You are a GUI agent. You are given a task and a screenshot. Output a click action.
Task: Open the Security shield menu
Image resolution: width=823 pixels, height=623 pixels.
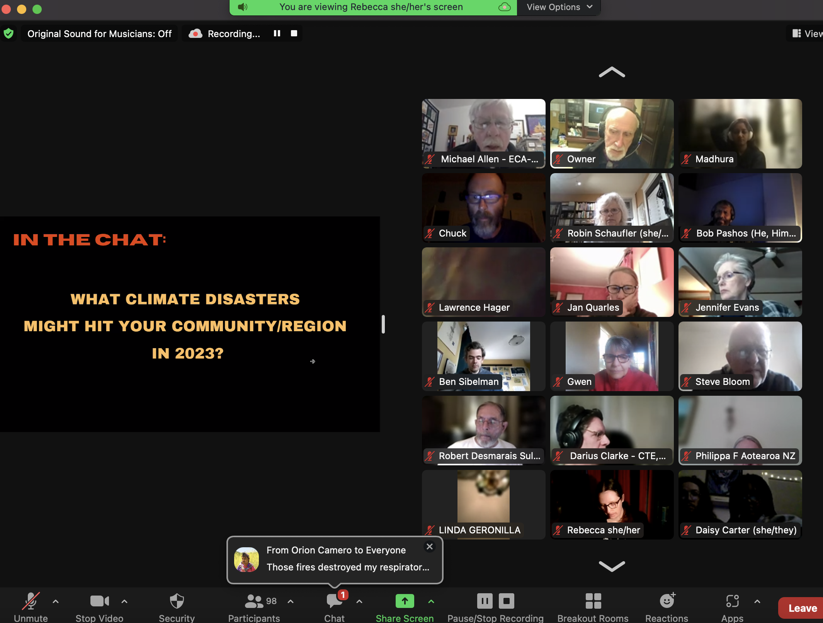point(177,601)
